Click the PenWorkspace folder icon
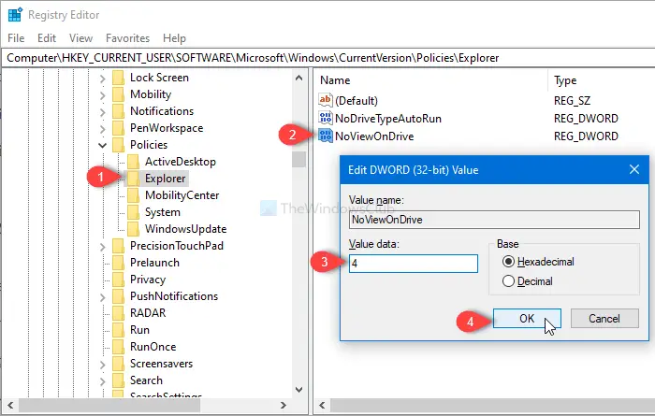The height and width of the screenshot is (416, 655). click(x=119, y=128)
